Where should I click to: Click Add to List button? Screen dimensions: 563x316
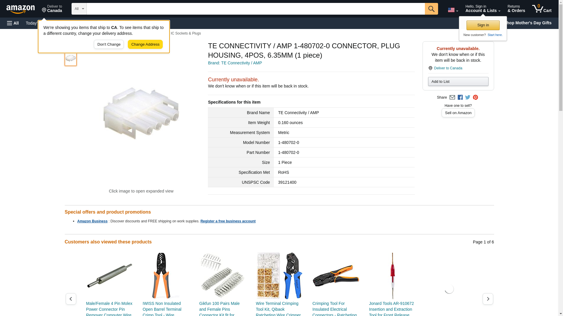pyautogui.click(x=458, y=81)
